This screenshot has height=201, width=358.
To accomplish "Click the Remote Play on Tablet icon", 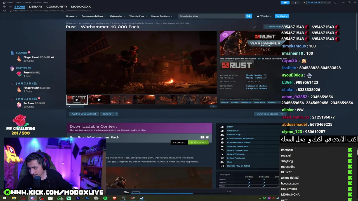I will [222, 166].
